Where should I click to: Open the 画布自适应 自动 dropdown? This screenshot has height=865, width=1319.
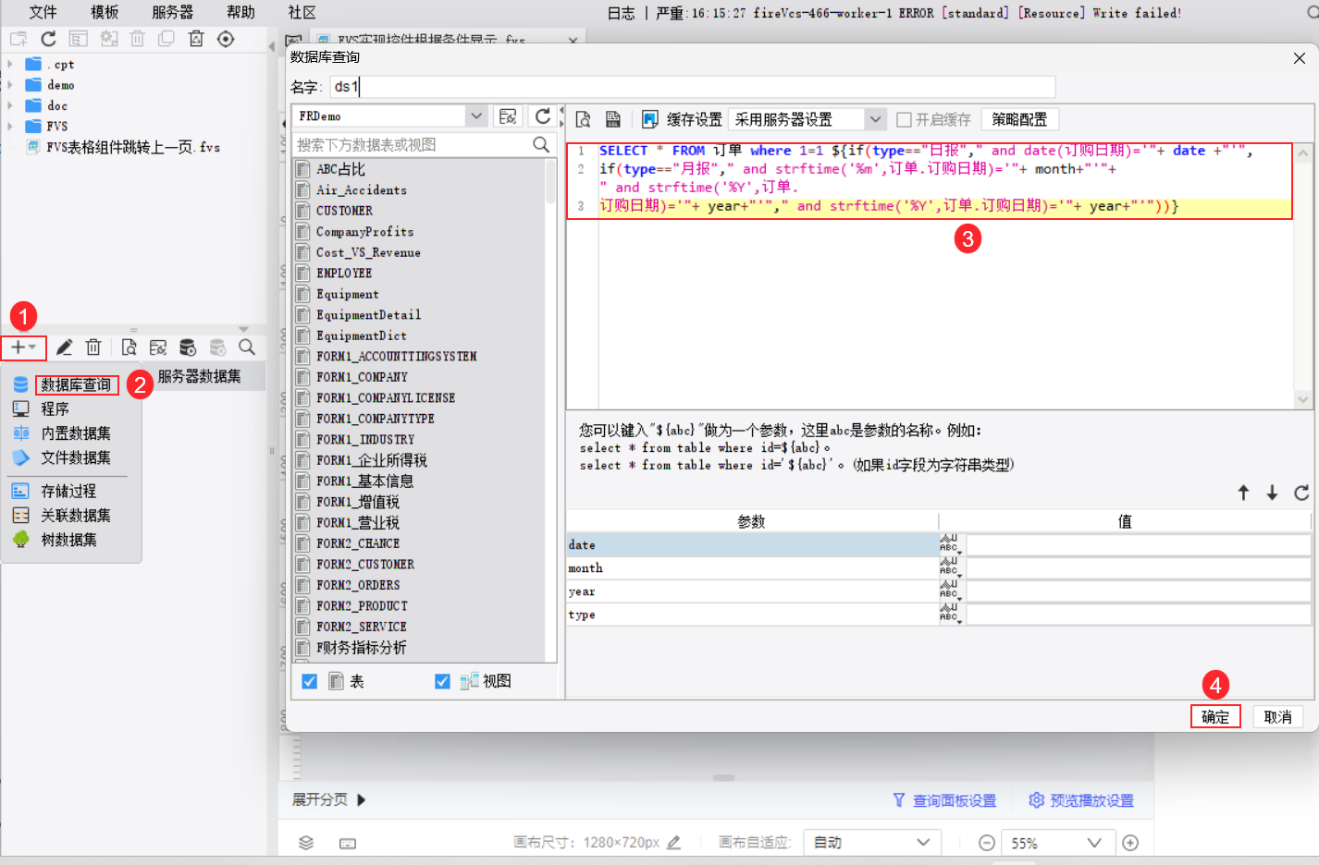coord(872,843)
